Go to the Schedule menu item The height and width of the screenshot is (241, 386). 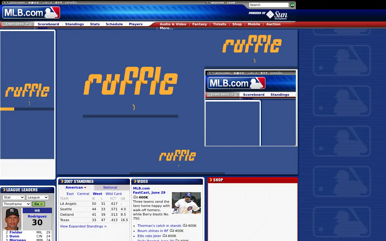(x=114, y=24)
